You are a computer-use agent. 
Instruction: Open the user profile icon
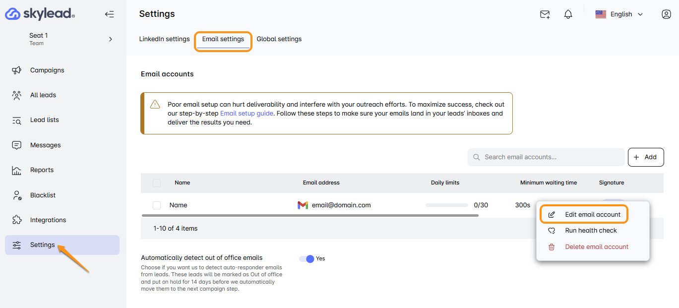666,14
